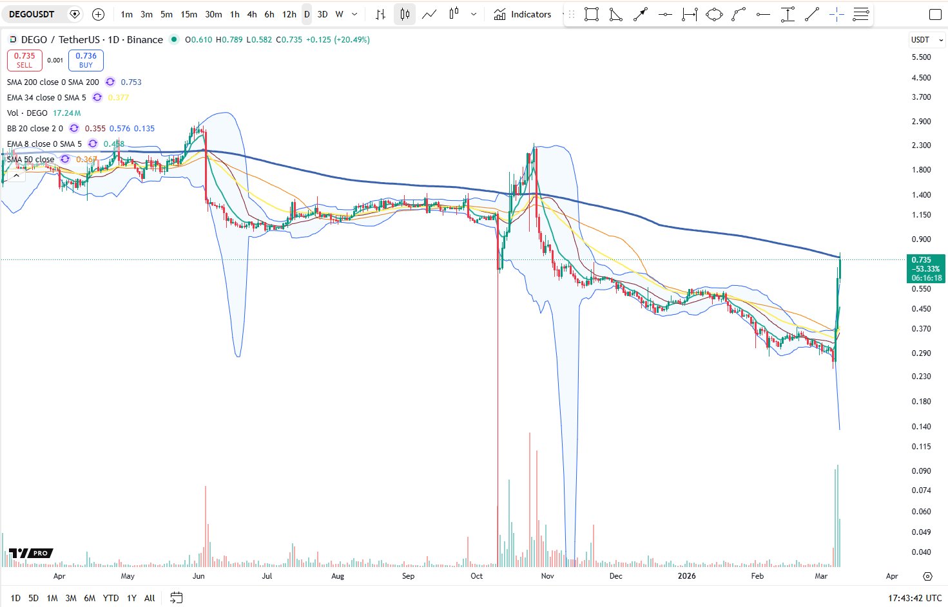The width and height of the screenshot is (948, 607).
Task: Click the add symbol plus icon
Action: (98, 14)
